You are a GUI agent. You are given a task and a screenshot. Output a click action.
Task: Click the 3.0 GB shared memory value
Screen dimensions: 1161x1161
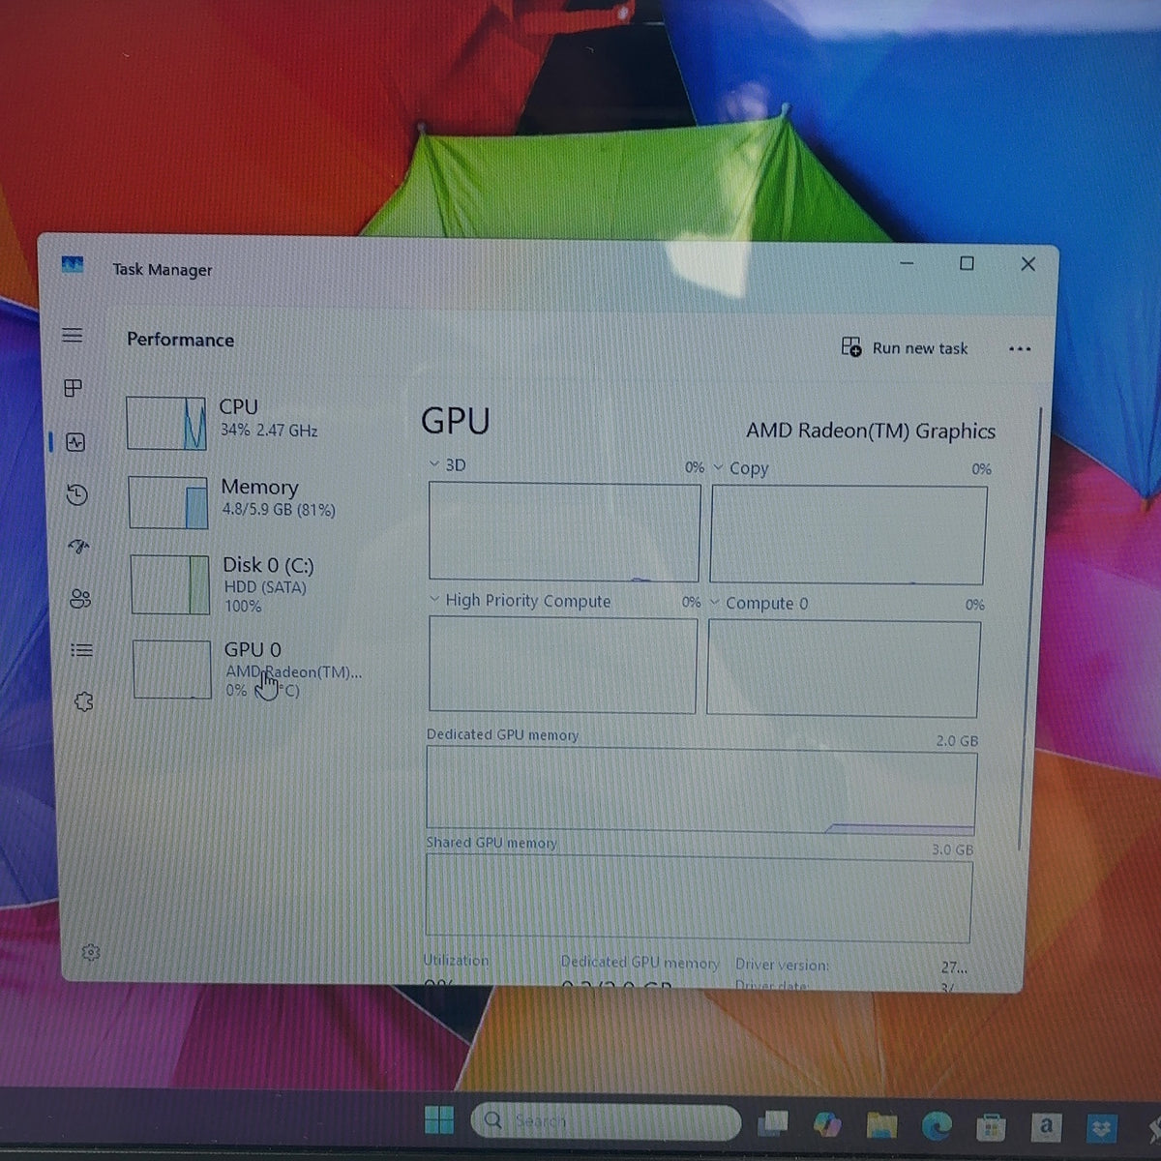pos(953,849)
